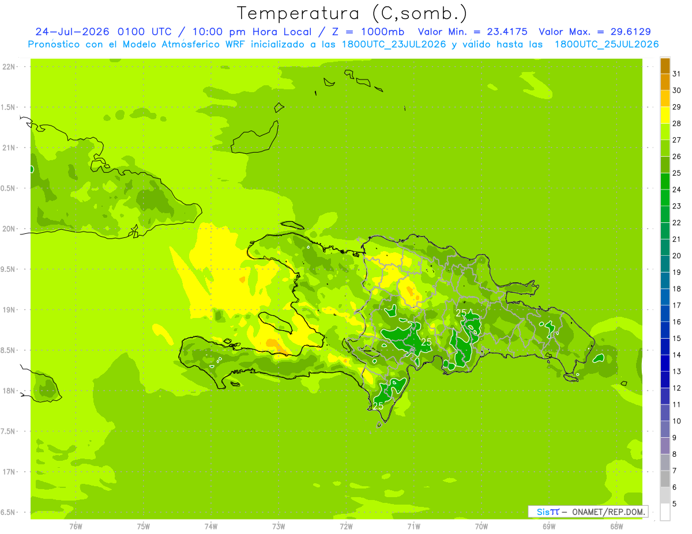Click legend value 20

[677, 256]
